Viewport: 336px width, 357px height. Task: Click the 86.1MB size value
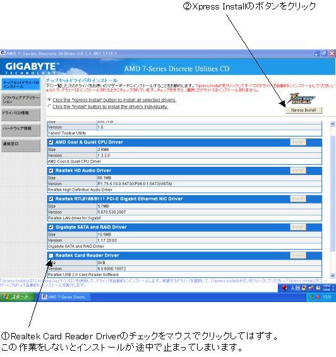(x=104, y=178)
